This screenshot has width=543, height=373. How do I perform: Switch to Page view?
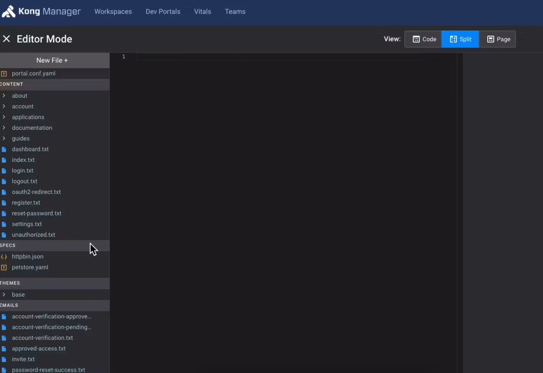pos(498,39)
